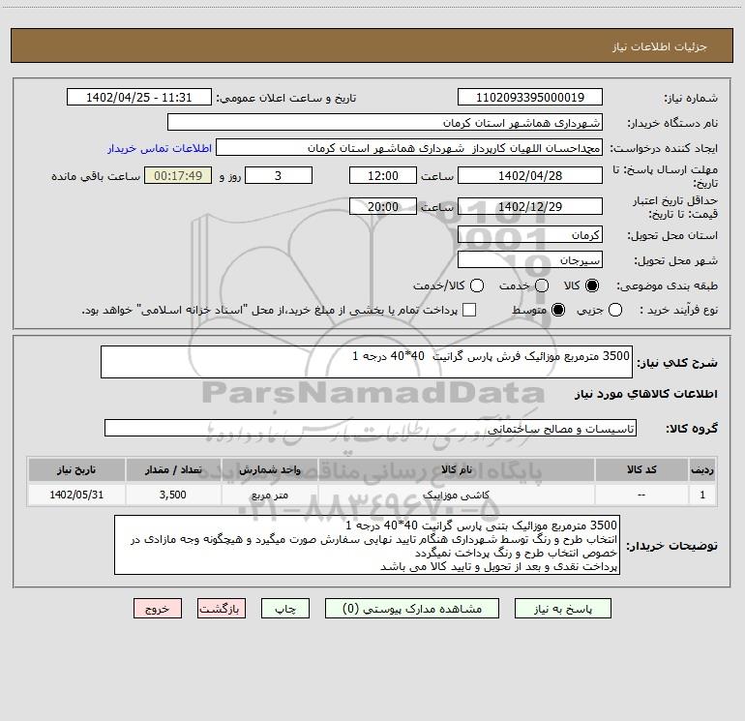745x721 pixels.
Task: Click the تاریخ نیاز column header
Action: coord(76,470)
